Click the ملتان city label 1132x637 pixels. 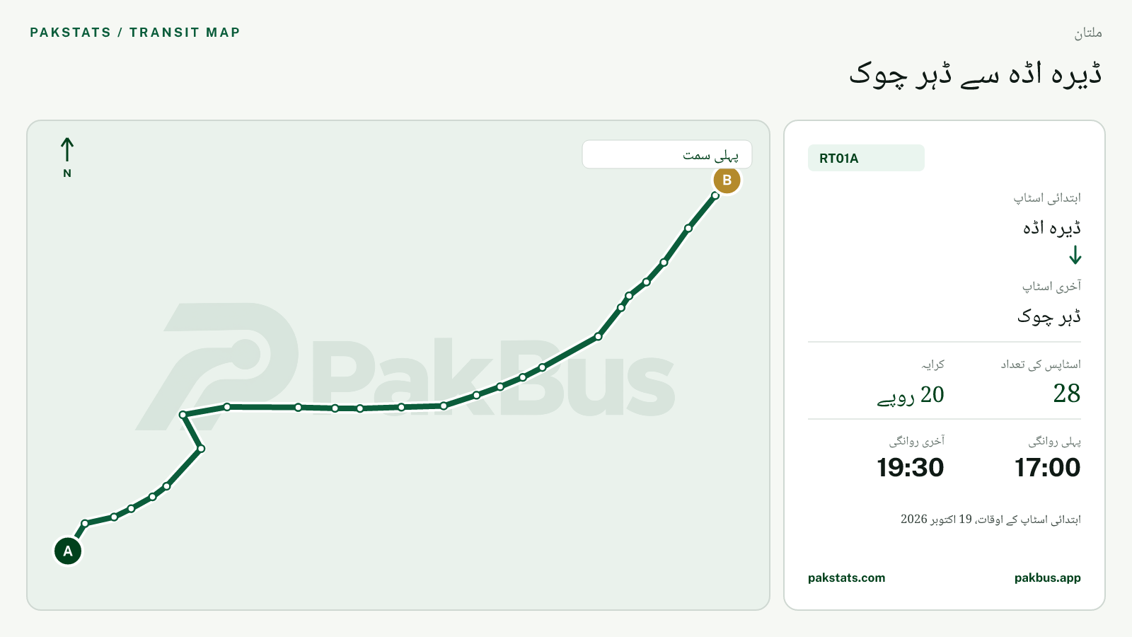pyautogui.click(x=1088, y=33)
